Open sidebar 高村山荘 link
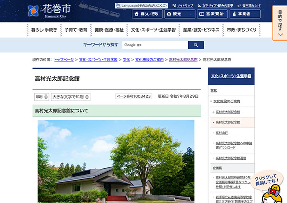This screenshot has height=203, width=287. tap(222, 133)
